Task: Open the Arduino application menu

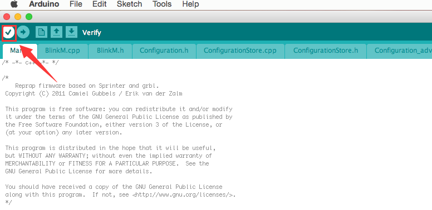Action: (44, 4)
